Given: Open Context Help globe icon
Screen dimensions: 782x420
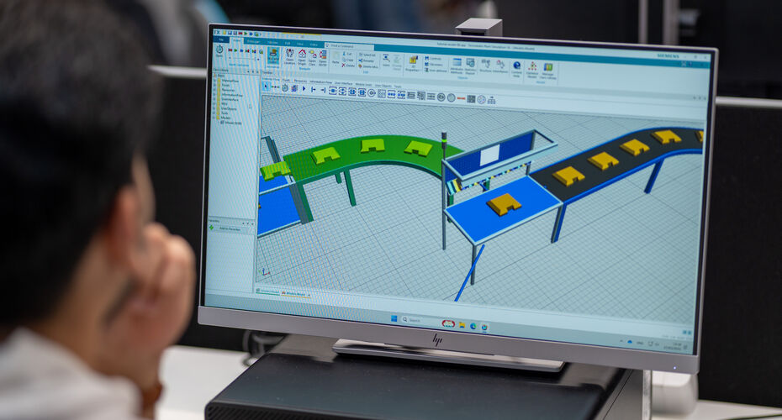Looking at the screenshot, I should coord(516,68).
